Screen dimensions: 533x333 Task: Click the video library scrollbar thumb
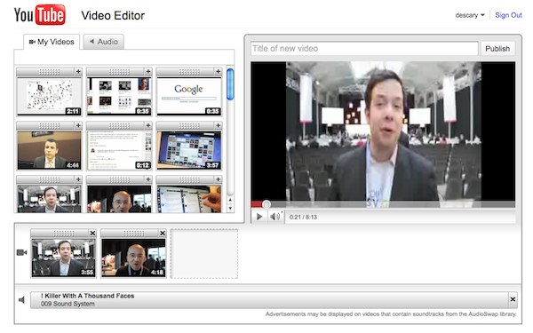click(230, 84)
